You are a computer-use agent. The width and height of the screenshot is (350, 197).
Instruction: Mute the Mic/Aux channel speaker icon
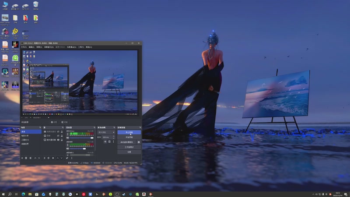pos(68,138)
